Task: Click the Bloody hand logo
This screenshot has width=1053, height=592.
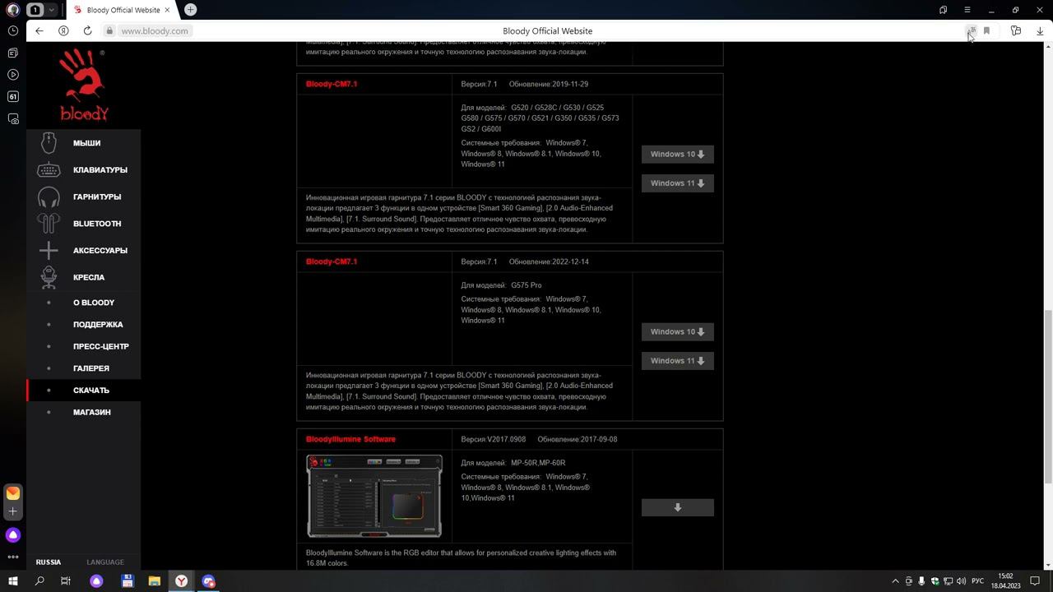Action: click(x=83, y=85)
